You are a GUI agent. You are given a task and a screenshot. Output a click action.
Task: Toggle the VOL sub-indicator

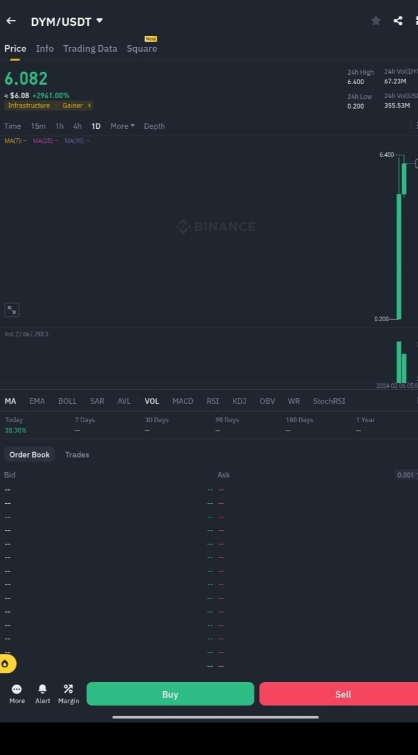[x=152, y=401]
